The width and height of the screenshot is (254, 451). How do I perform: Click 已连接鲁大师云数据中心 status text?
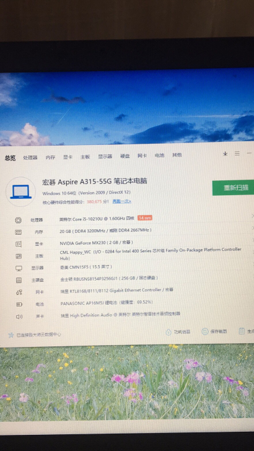(38, 335)
